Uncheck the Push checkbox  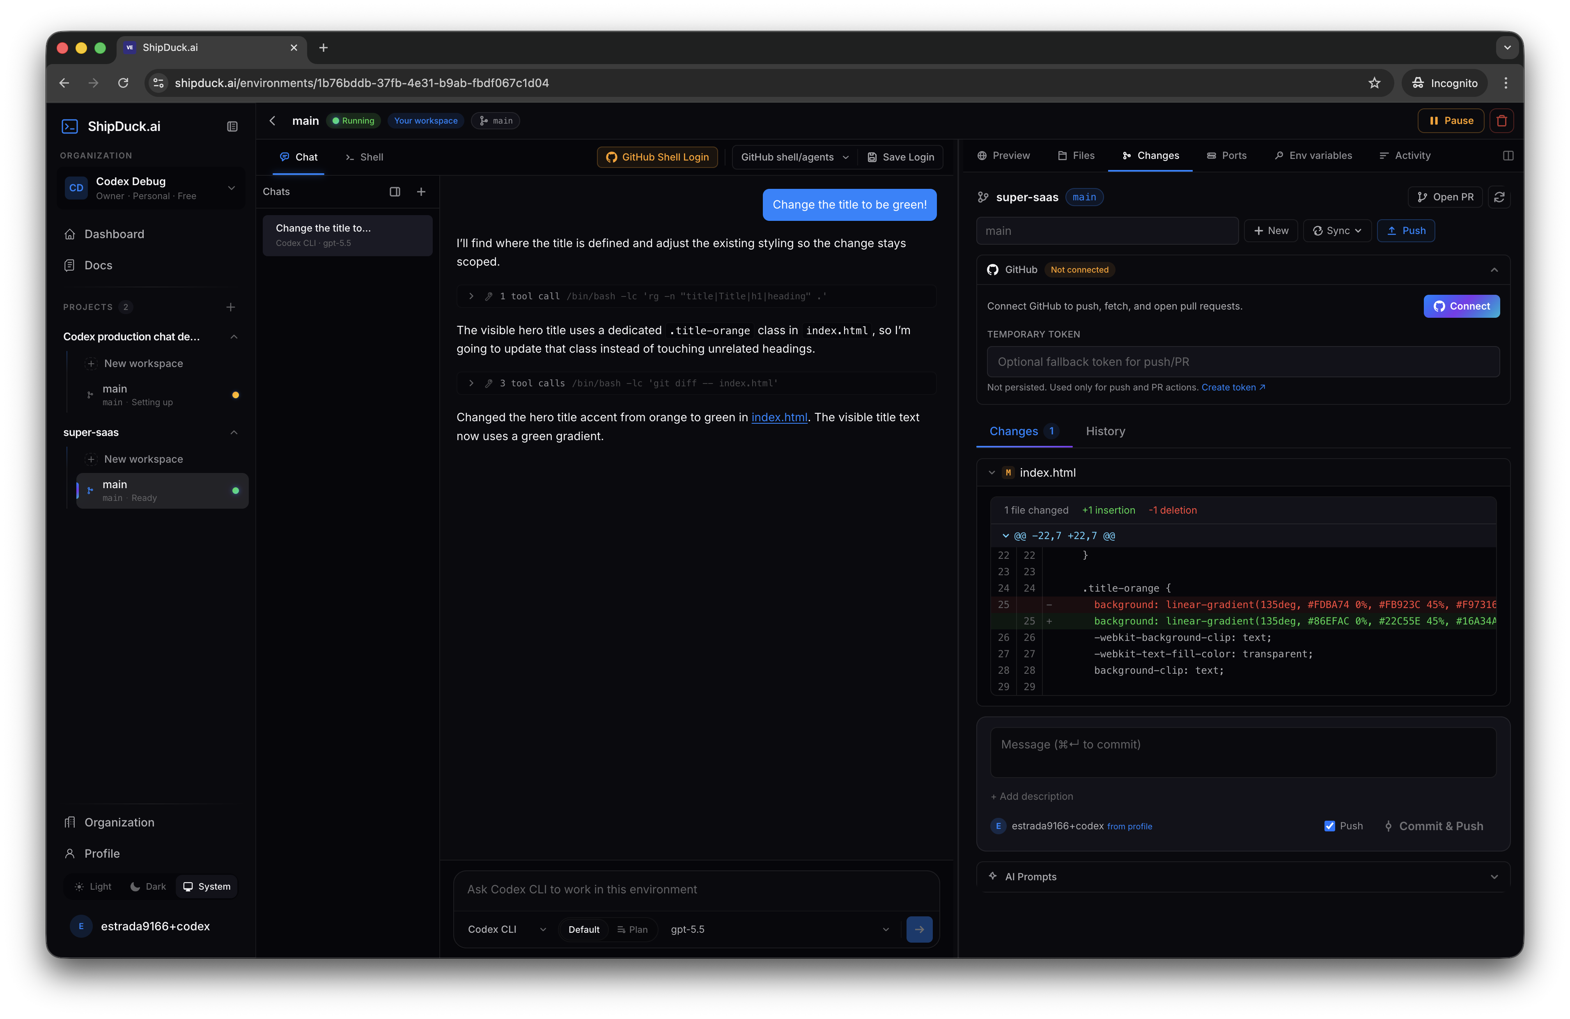tap(1329, 826)
